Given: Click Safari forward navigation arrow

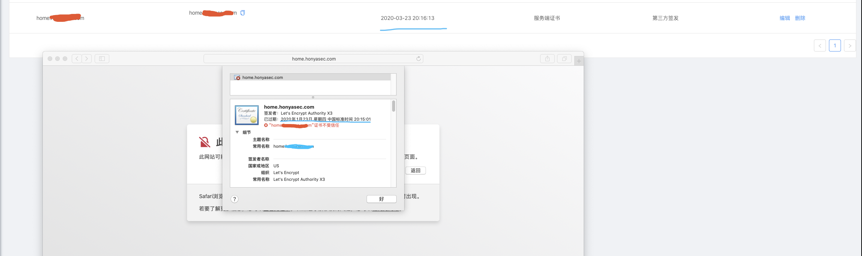Looking at the screenshot, I should (87, 59).
